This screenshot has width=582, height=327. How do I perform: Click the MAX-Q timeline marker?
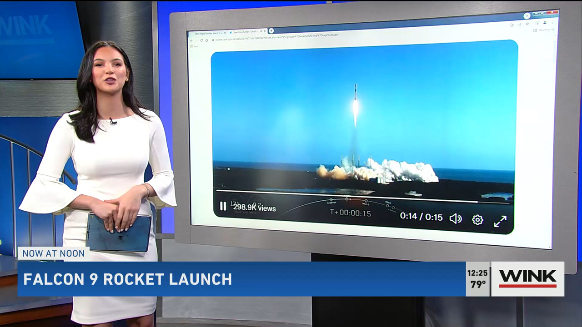(x=366, y=202)
